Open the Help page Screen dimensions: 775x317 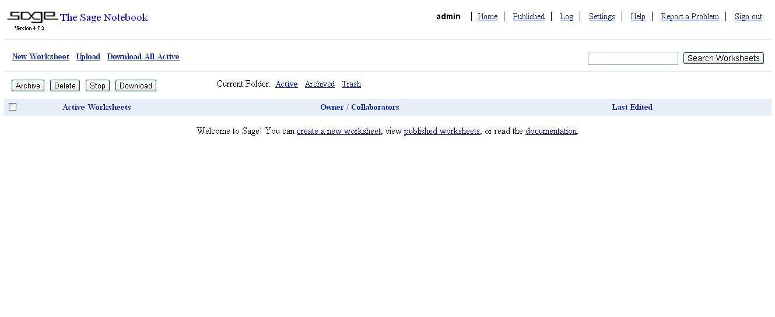[637, 17]
